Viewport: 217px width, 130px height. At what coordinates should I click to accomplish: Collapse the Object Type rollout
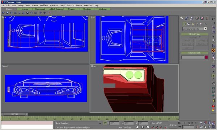[x=195, y=34]
